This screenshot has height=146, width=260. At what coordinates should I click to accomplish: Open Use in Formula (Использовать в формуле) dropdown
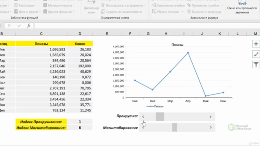tap(123, 5)
